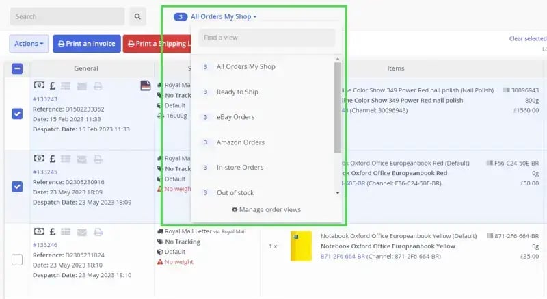547x299 pixels.
Task: Click the printer icon for order #133245
Action: click(98, 159)
